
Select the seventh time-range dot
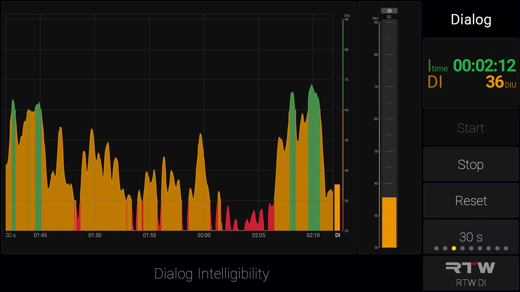tap(489, 248)
